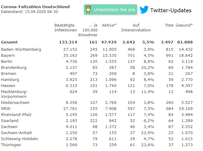The height and width of the screenshot is (151, 203).
Task: Select the Sachsen-Anhalt row label
Action: coord(16,133)
